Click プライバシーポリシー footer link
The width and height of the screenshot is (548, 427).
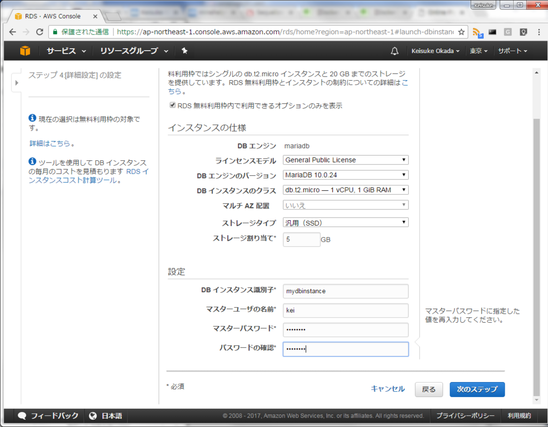pyautogui.click(x=465, y=415)
